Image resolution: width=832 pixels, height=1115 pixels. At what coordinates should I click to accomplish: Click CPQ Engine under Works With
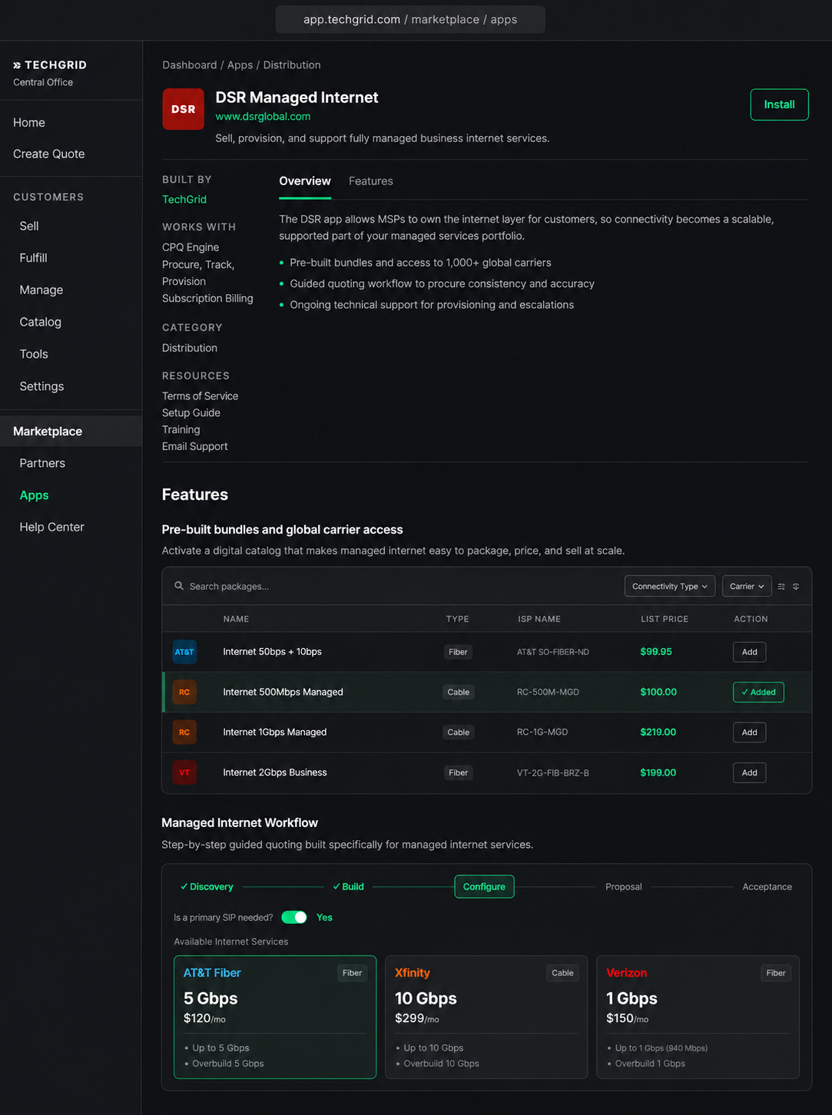[x=191, y=247]
